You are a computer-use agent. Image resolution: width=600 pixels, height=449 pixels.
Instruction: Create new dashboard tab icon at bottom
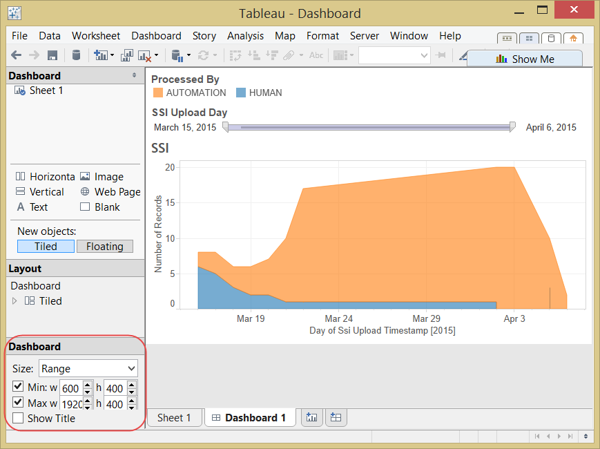point(336,417)
